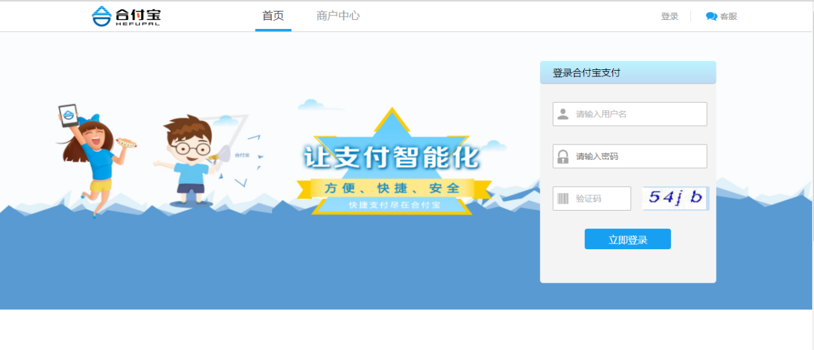Click the boy with megaphone illustration

click(193, 161)
